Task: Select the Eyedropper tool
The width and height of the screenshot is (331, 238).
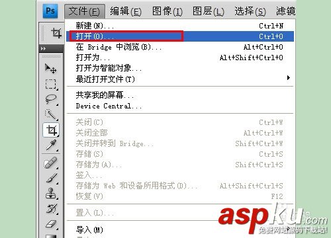Action: coord(51,145)
